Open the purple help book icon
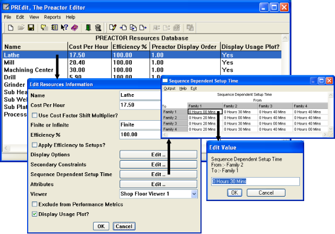The width and height of the screenshot is (335, 234). click(x=74, y=28)
